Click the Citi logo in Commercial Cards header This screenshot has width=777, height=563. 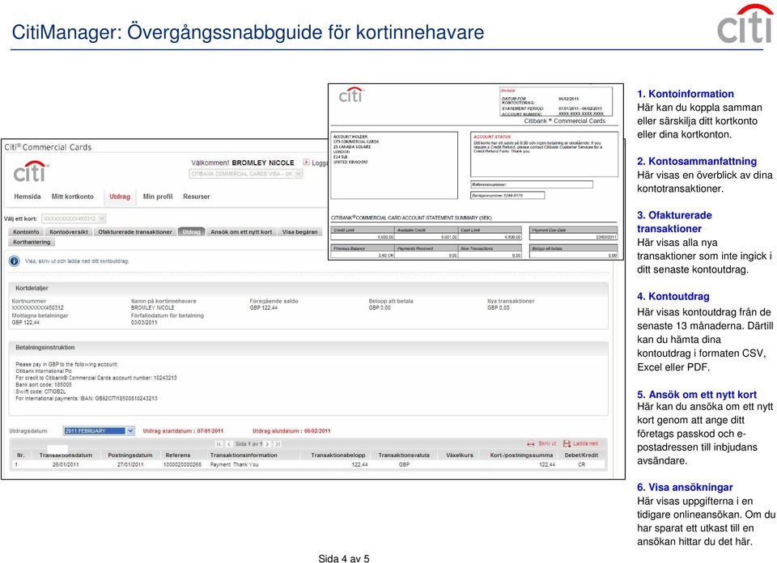31,171
